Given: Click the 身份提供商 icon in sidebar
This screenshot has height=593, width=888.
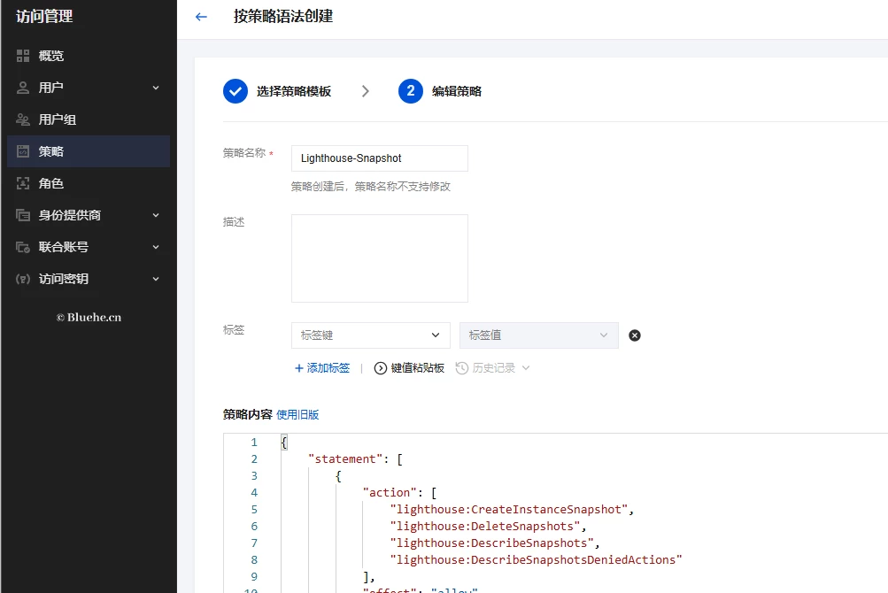Looking at the screenshot, I should pyautogui.click(x=23, y=215).
